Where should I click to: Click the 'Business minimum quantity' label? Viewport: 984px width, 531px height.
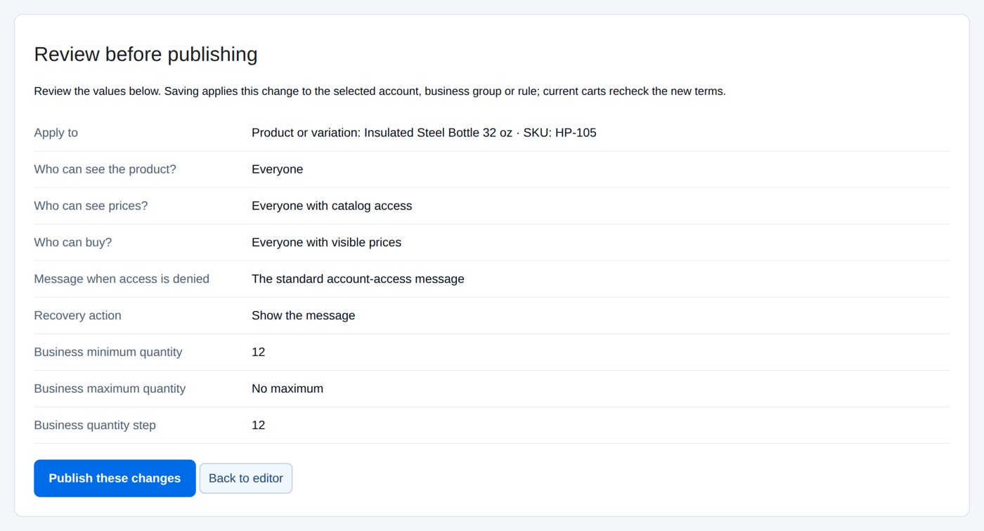108,352
